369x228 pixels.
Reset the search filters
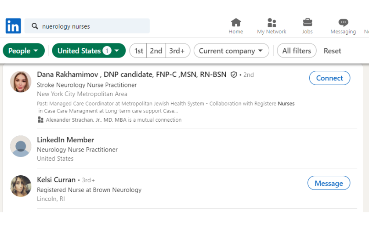332,51
